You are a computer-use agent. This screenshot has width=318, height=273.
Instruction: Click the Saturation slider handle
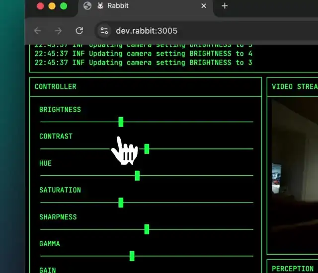121,202
